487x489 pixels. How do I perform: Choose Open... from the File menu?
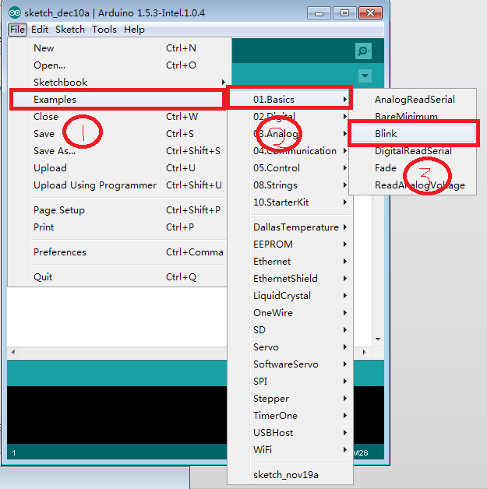coord(118,65)
